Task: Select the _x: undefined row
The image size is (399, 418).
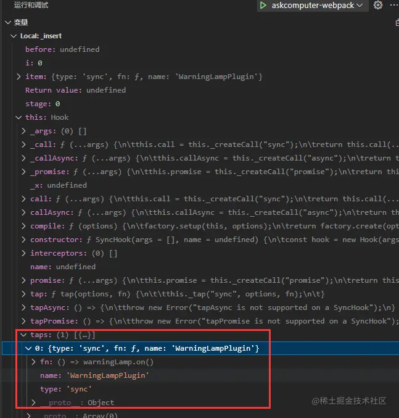Action: [59, 185]
